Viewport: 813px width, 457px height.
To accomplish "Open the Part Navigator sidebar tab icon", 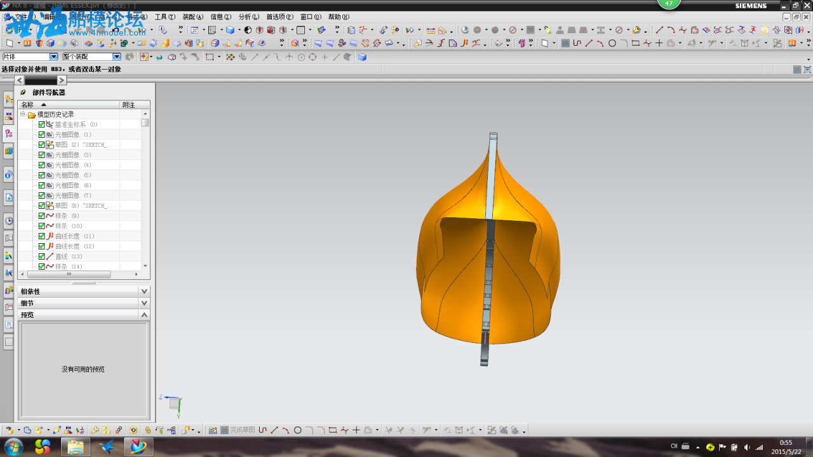I will pos(9,133).
